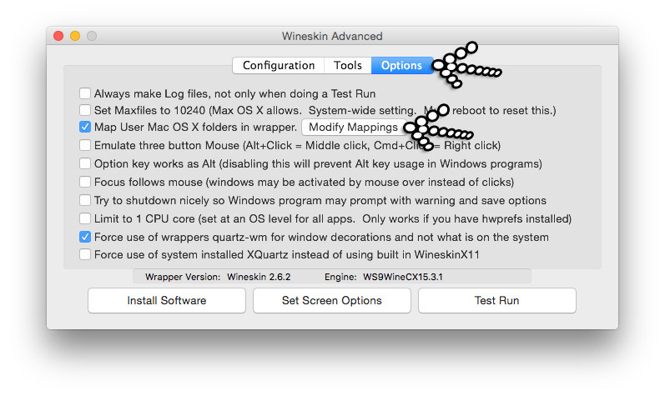
Task: Uncheck Map User Mac OS X folders
Action: click(85, 127)
